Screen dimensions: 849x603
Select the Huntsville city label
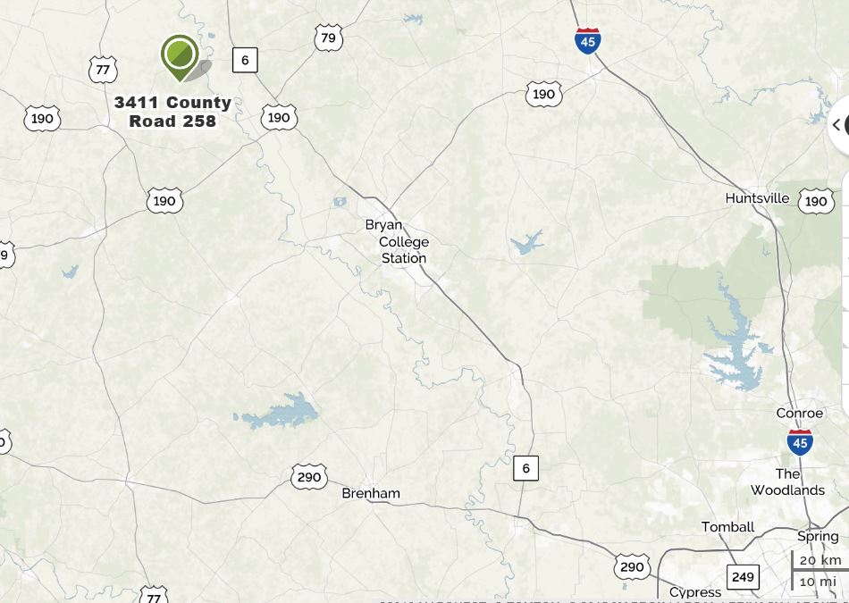point(758,198)
